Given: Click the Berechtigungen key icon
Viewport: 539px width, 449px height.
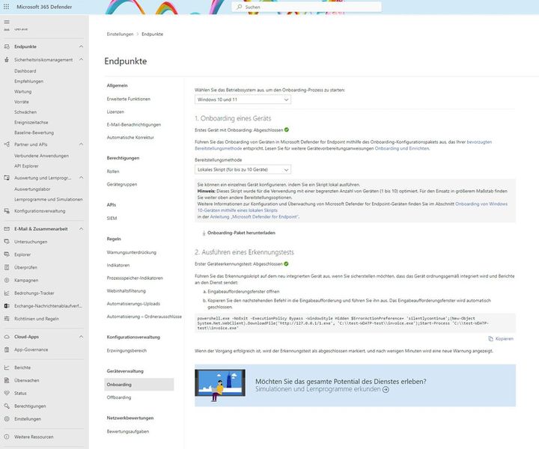Looking at the screenshot, I should click(x=7, y=406).
